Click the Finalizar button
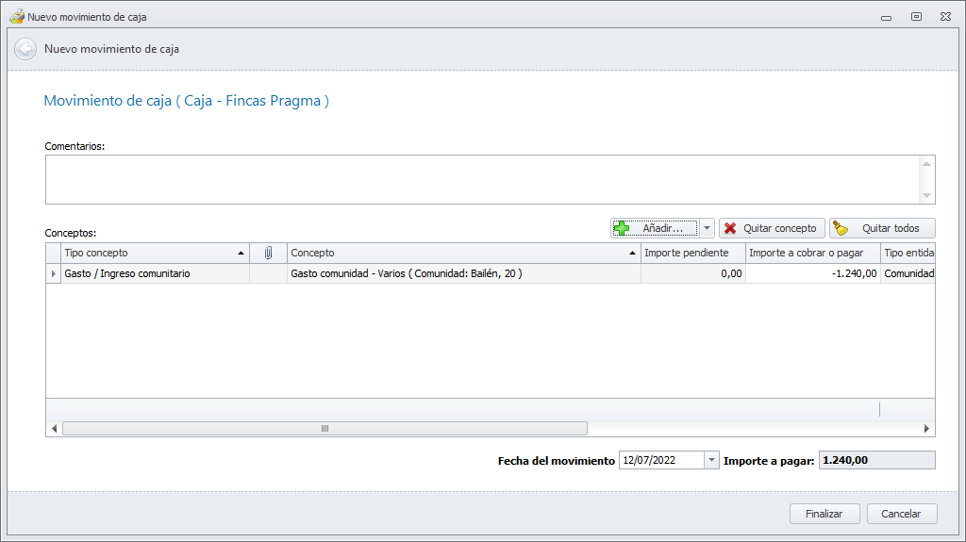The width and height of the screenshot is (966, 542). click(x=824, y=514)
